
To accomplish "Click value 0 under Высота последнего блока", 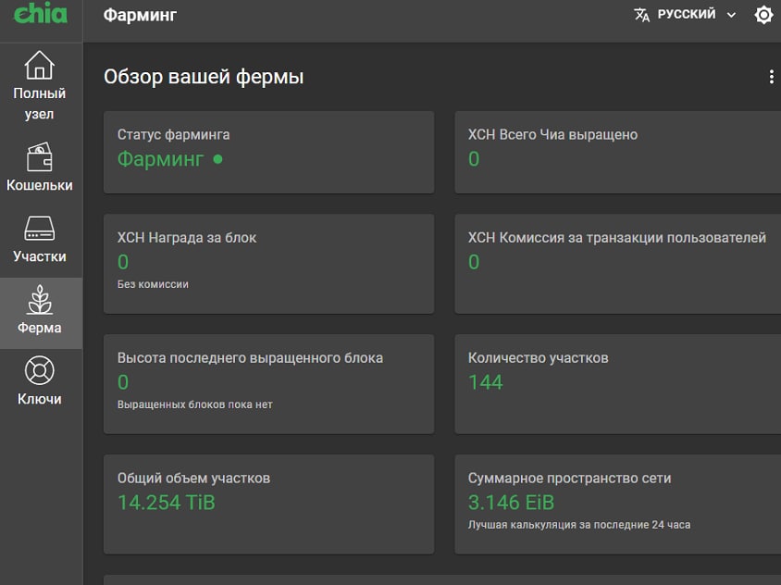I will (123, 382).
